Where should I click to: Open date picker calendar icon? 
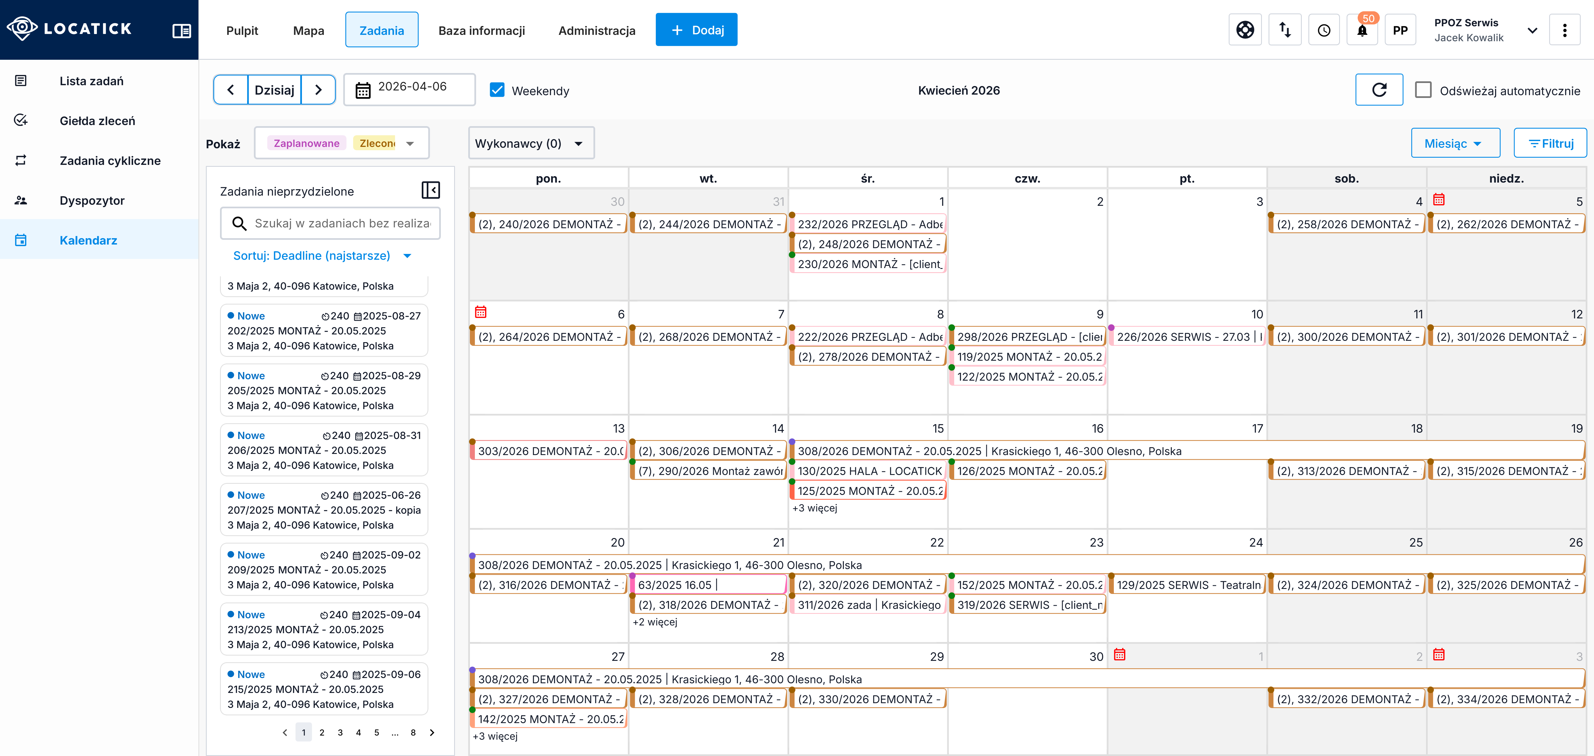(363, 90)
